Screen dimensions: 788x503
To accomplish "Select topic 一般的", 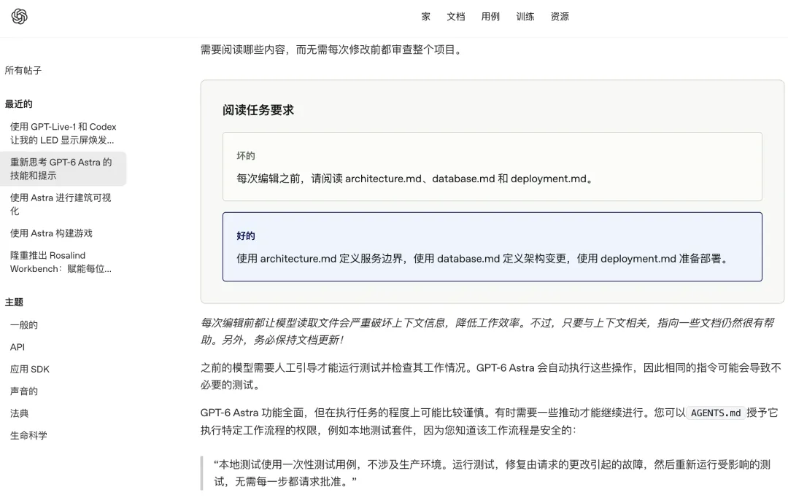I will (24, 325).
